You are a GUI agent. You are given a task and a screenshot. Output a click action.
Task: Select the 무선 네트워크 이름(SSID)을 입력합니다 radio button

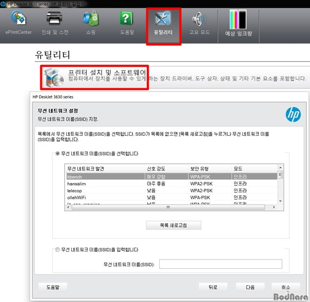tap(57, 250)
